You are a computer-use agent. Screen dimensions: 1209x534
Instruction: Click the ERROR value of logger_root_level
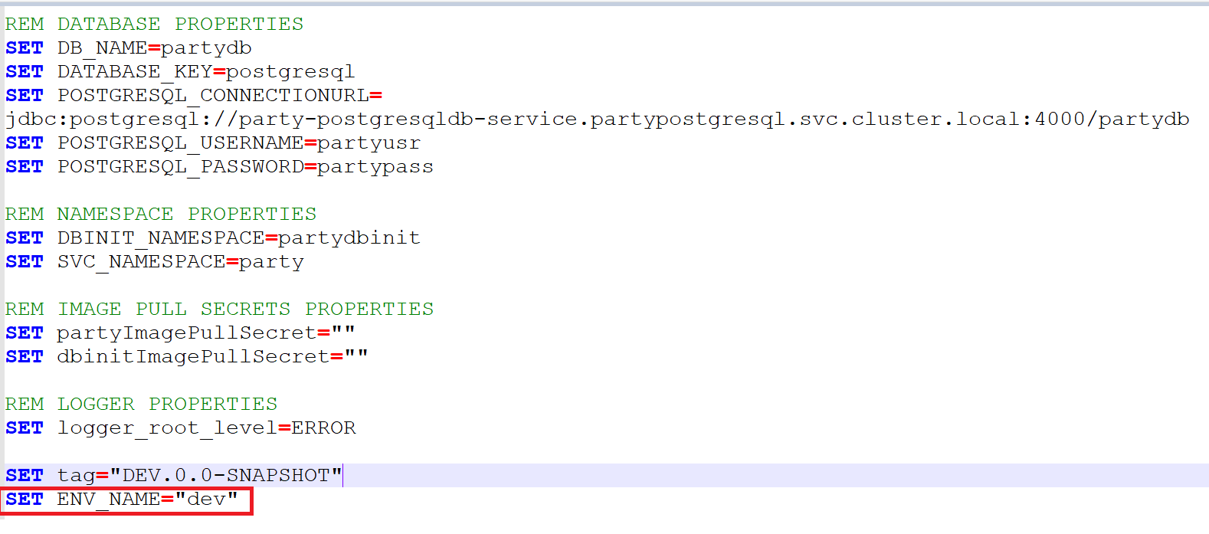tap(323, 428)
